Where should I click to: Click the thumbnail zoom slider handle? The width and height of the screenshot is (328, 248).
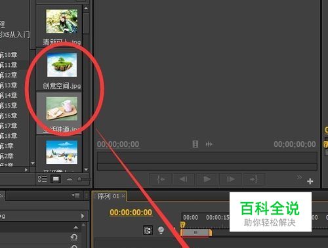point(79,179)
